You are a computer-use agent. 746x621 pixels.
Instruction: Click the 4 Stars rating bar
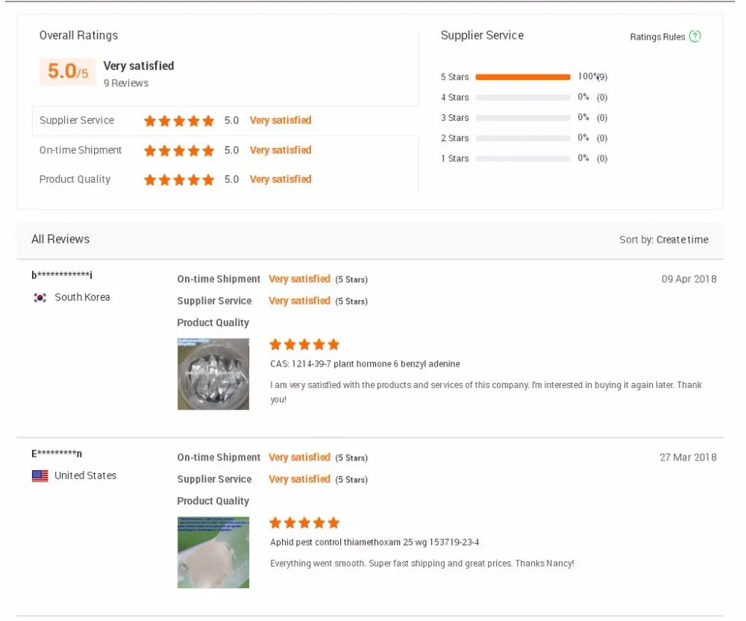pos(522,98)
